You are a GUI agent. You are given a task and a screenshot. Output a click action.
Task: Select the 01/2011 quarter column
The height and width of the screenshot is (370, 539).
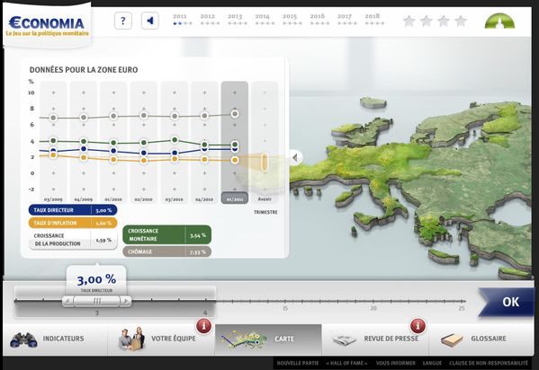(235, 143)
